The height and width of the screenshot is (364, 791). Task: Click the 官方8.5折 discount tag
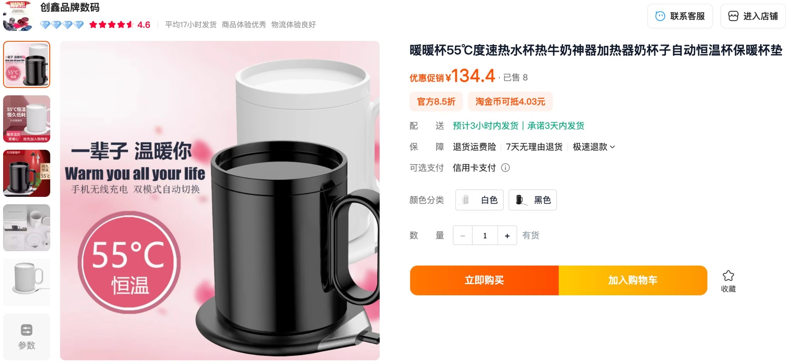436,102
